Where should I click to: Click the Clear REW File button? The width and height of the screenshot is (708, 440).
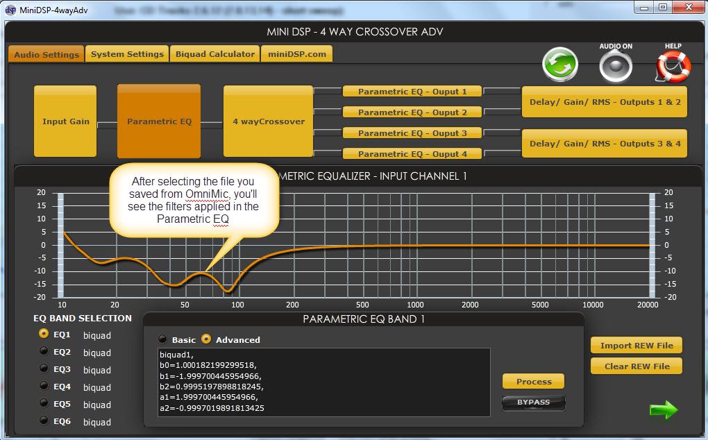click(637, 366)
